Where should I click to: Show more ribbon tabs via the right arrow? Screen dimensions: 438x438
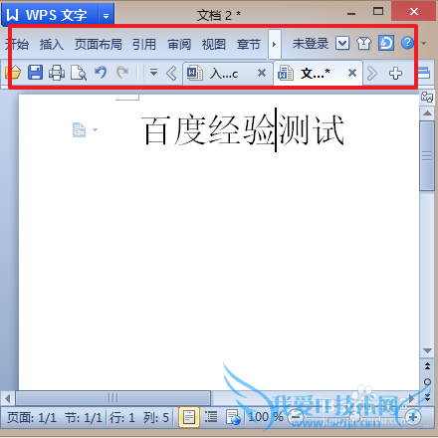[275, 44]
